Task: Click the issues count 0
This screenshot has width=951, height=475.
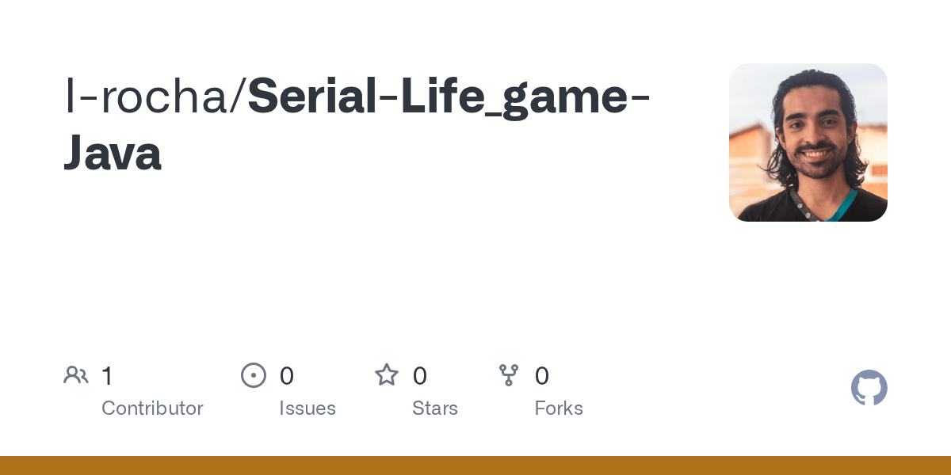Action: [287, 376]
